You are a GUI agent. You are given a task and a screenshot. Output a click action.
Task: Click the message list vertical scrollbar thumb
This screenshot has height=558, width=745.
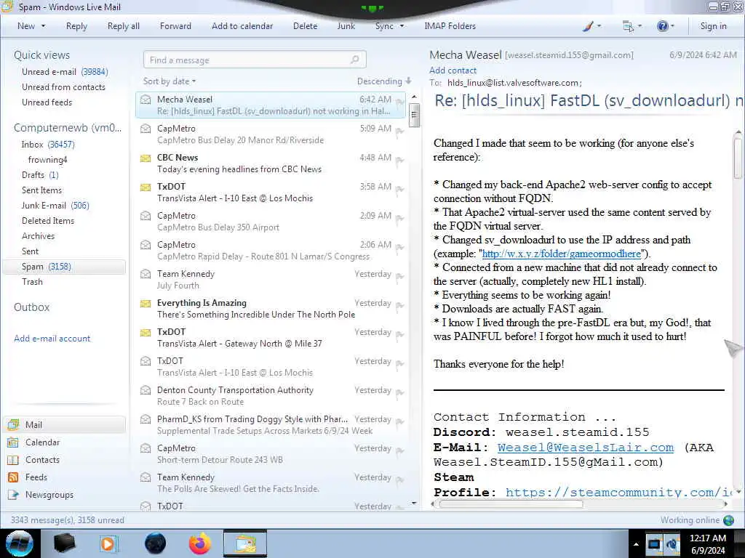tap(414, 116)
